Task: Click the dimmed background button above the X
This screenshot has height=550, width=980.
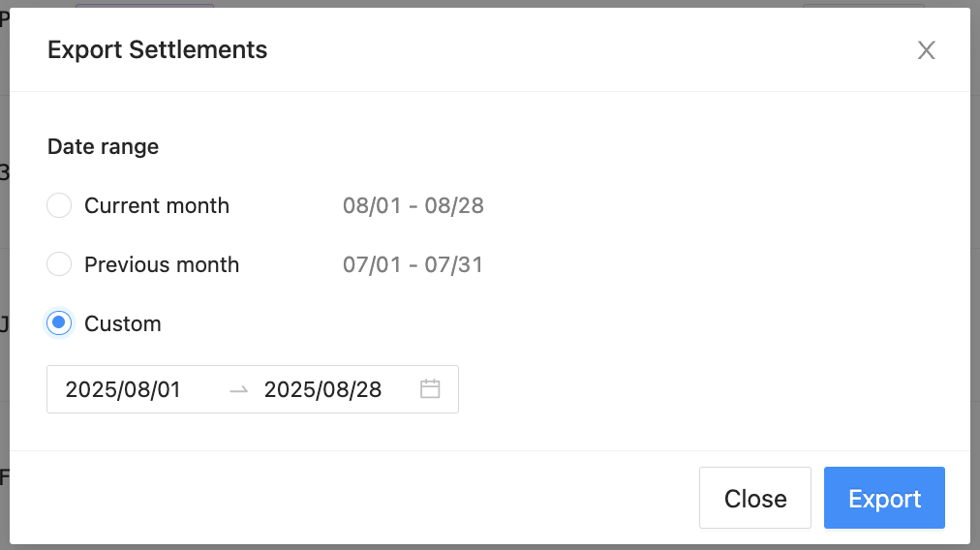Action: pyautogui.click(x=863, y=5)
